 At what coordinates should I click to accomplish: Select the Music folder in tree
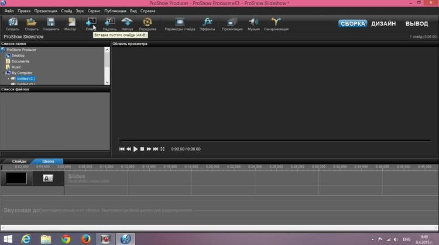point(16,67)
